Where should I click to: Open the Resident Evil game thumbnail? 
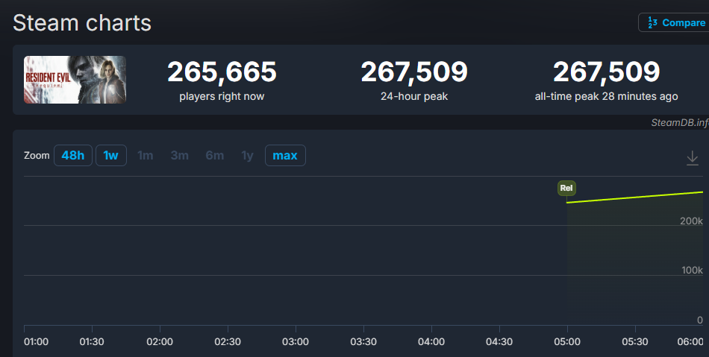point(75,80)
